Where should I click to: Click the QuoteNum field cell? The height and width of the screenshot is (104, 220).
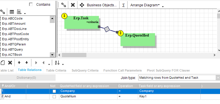(88, 97)
